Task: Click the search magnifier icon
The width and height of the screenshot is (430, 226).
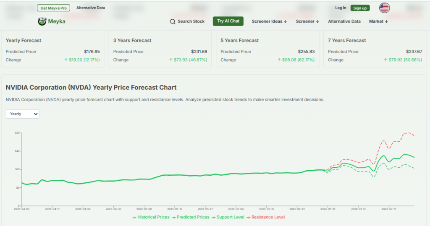Action: 173,22
